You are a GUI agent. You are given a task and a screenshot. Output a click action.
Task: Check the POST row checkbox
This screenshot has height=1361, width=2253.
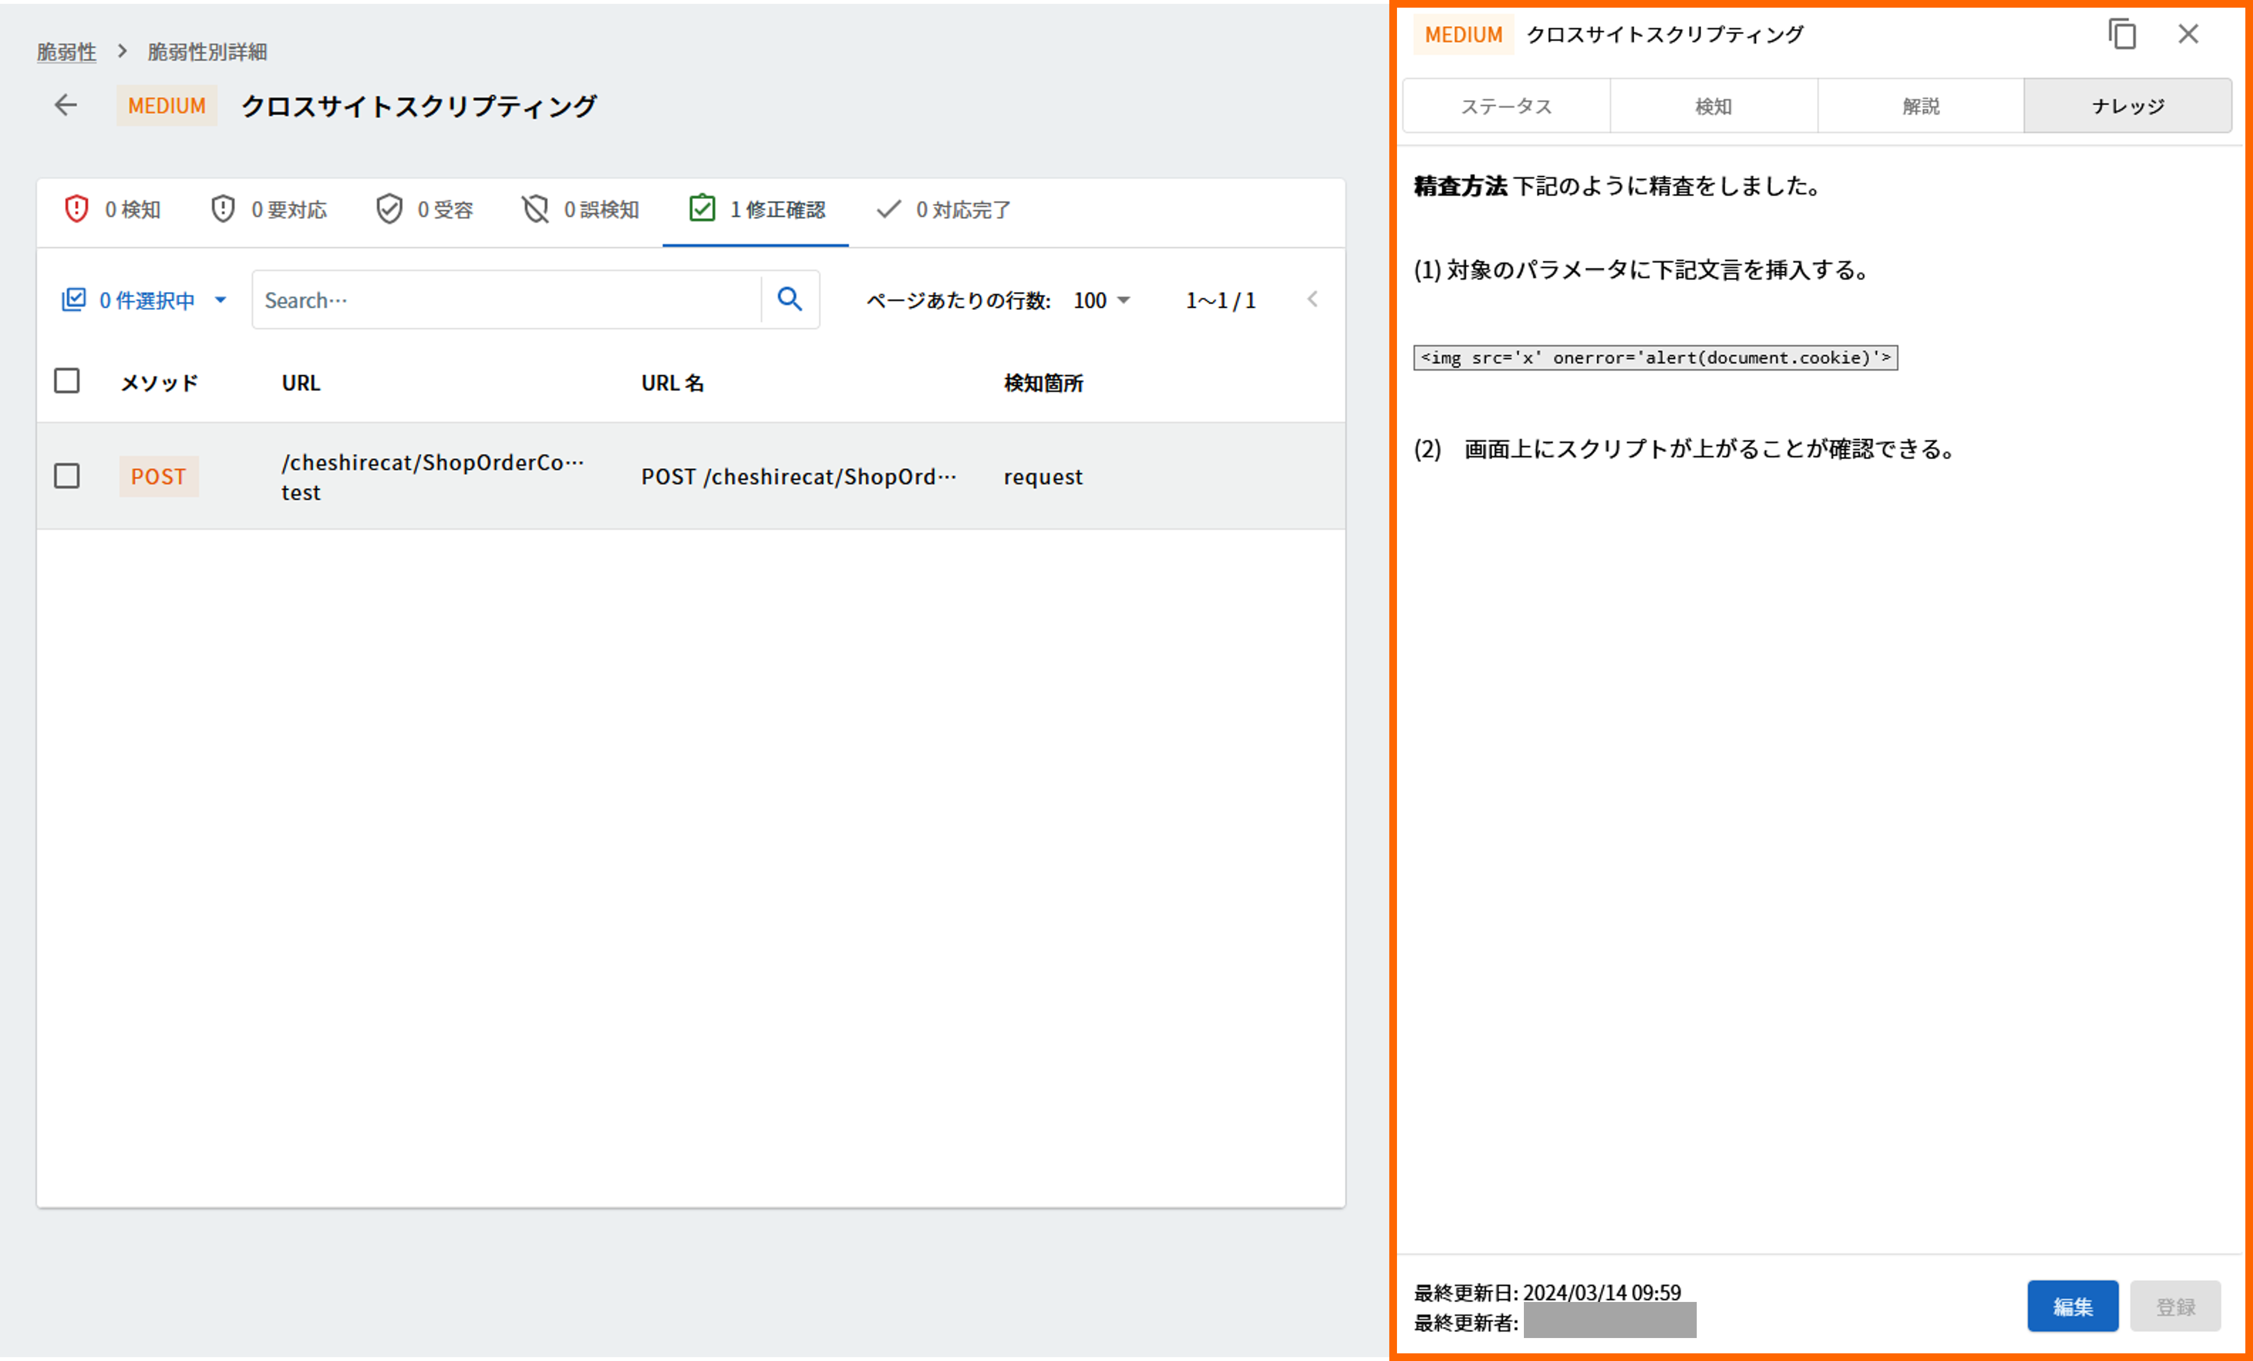pos(67,476)
